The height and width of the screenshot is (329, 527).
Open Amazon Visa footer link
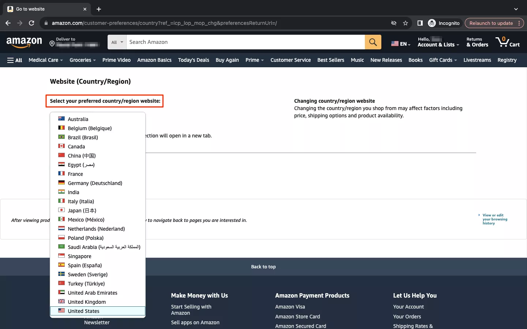pyautogui.click(x=290, y=307)
